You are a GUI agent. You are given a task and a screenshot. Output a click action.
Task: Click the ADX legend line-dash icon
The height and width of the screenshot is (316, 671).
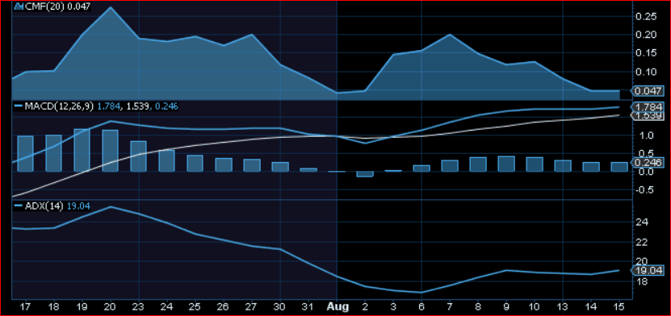coord(19,206)
